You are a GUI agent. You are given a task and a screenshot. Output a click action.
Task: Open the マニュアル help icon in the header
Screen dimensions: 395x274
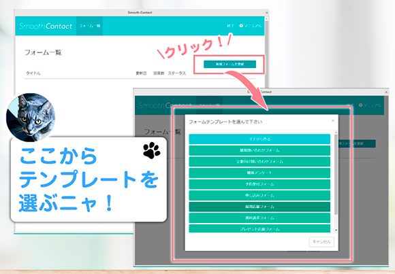point(241,25)
